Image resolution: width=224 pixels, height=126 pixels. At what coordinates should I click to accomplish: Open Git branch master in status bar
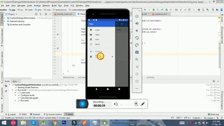[x=209, y=118]
